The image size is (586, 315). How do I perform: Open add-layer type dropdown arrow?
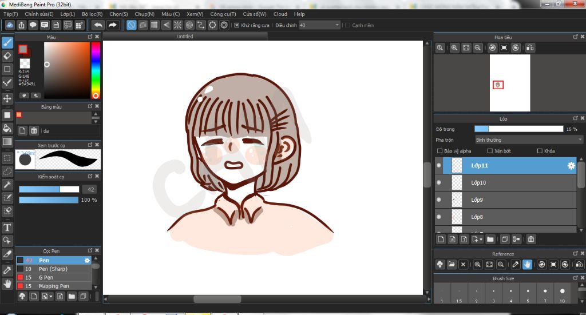(481, 239)
